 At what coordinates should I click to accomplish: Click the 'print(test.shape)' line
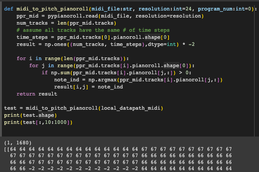coord(31,115)
